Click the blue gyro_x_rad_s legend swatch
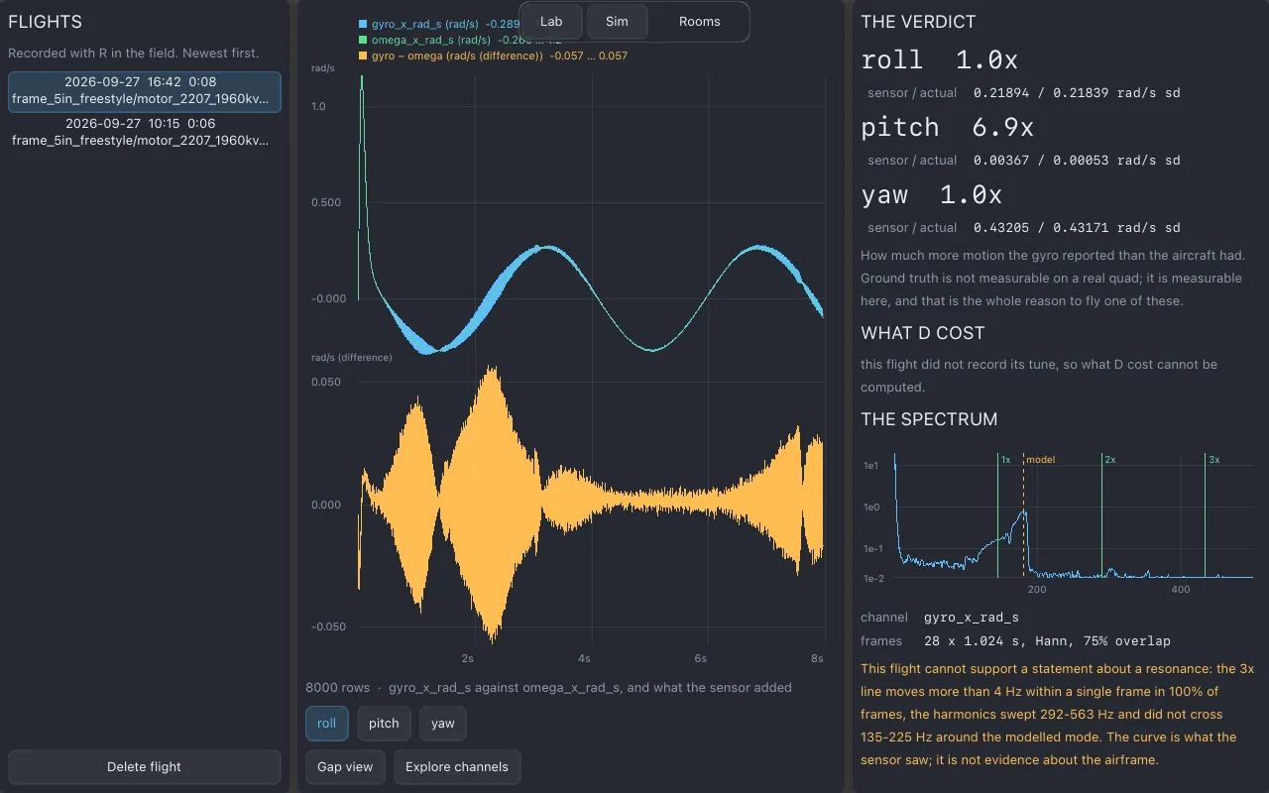This screenshot has height=793, width=1269. [363, 23]
